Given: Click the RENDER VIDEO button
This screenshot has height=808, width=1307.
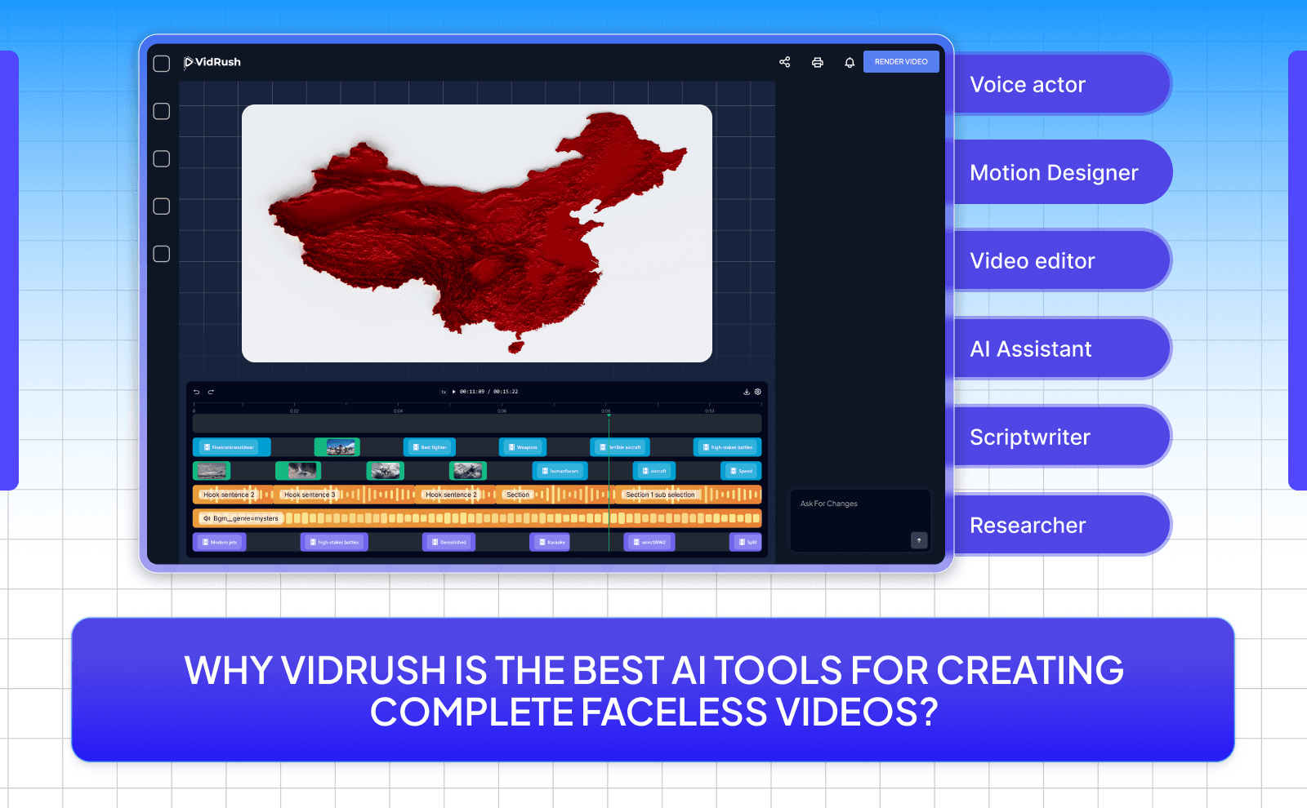Looking at the screenshot, I should click(x=901, y=61).
